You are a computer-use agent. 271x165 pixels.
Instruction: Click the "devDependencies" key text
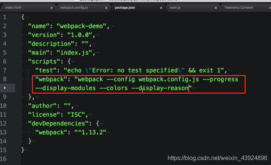click(58, 124)
